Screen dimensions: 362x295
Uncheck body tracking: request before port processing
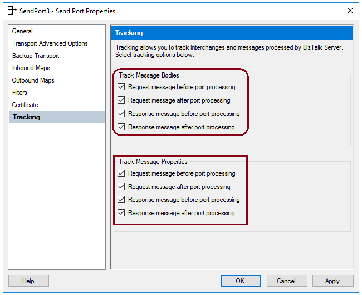point(121,87)
